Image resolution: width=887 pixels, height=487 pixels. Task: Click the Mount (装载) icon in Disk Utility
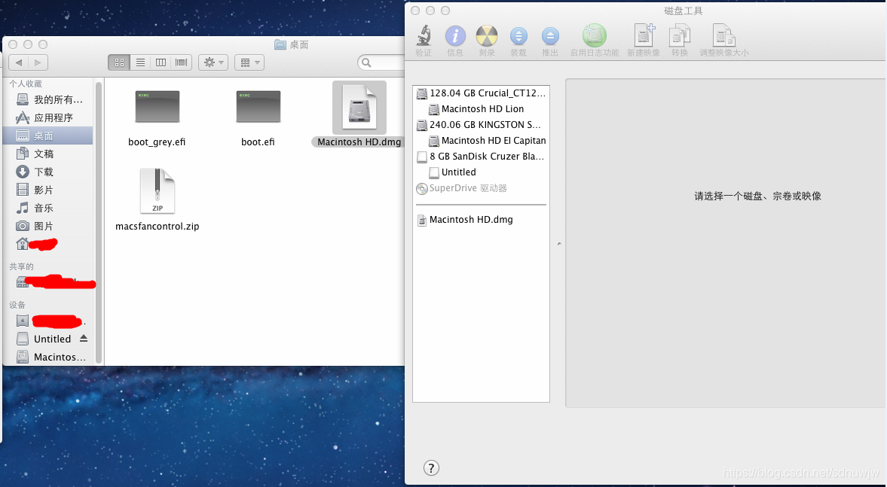click(x=518, y=36)
